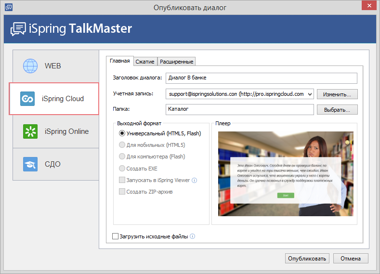Open the Расширенные tab
Viewport: 380px width, 274px height.
pyautogui.click(x=176, y=62)
